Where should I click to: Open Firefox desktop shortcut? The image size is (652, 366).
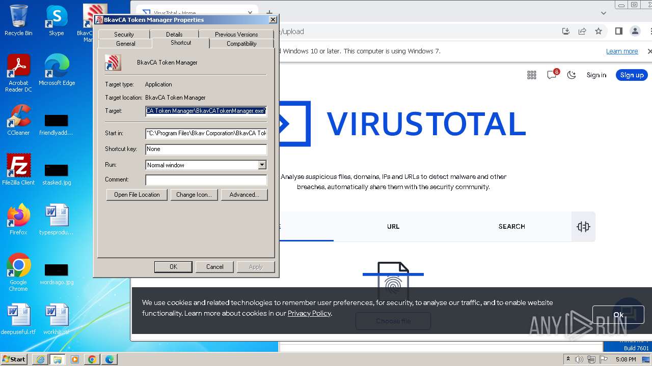click(18, 219)
